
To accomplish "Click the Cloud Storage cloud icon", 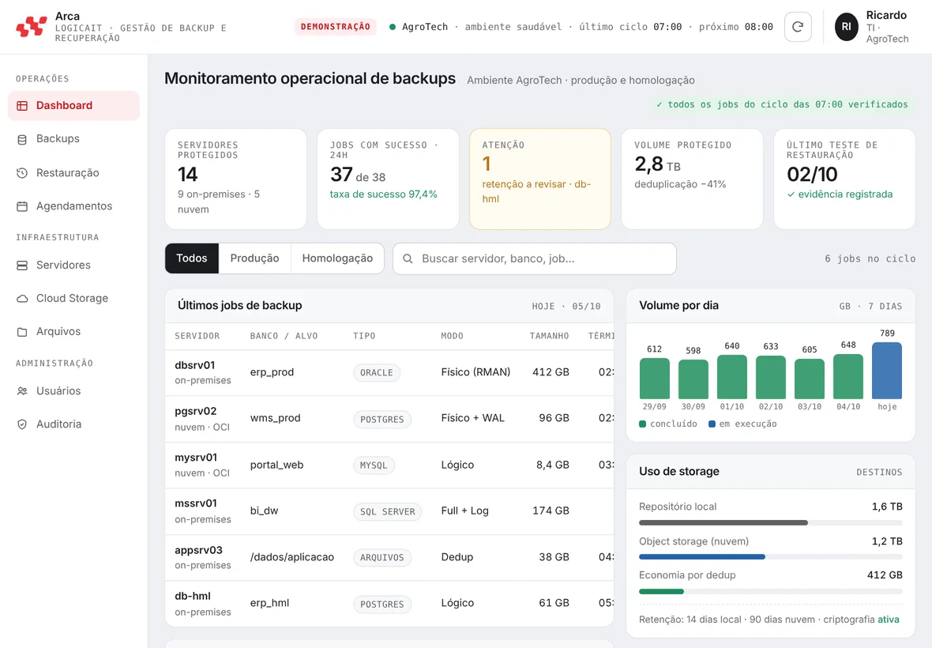I will (x=22, y=299).
